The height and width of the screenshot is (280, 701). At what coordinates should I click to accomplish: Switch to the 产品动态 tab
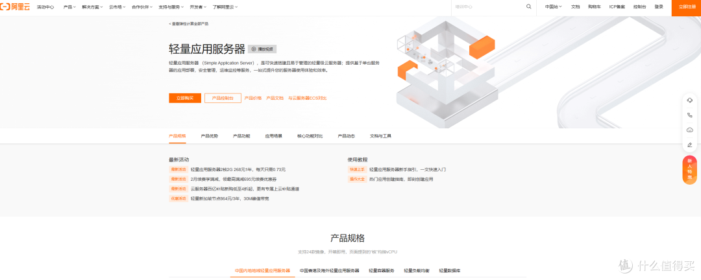click(347, 135)
